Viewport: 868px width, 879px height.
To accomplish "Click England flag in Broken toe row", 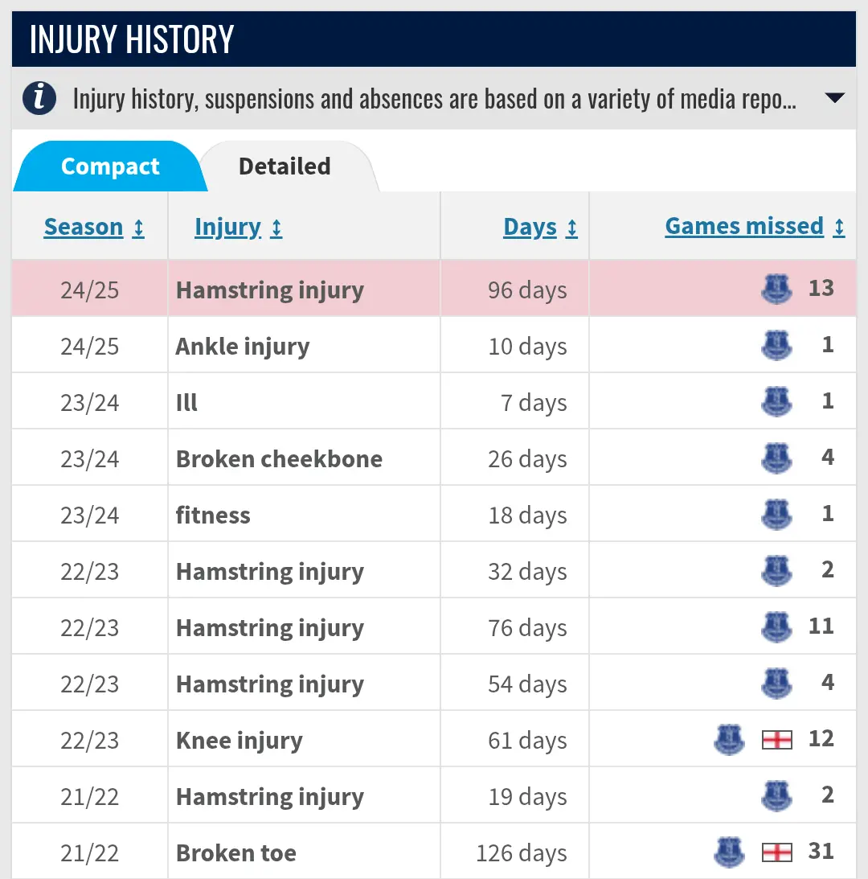I will point(777,852).
